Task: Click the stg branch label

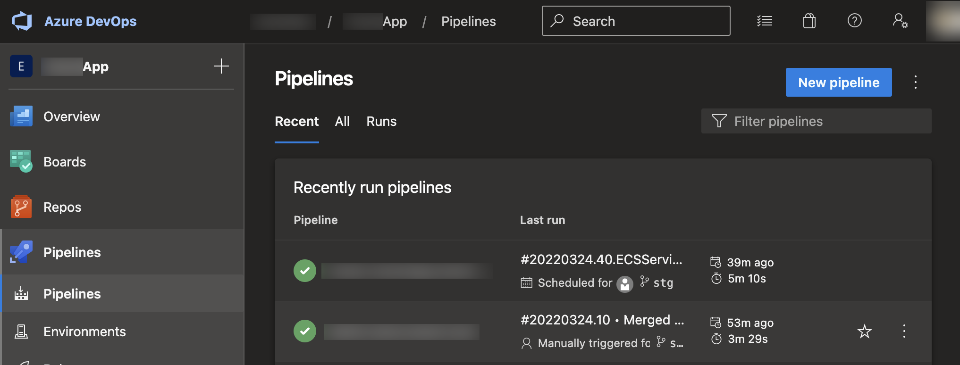Action: (x=663, y=282)
